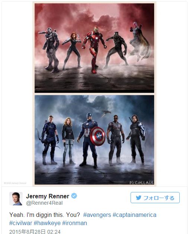
Task: Click the flying Vision figure with cape
Action: pyautogui.click(x=139, y=42)
